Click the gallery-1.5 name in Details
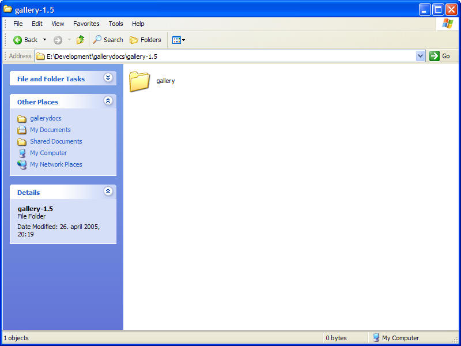The width and height of the screenshot is (461, 346). pyautogui.click(x=35, y=209)
